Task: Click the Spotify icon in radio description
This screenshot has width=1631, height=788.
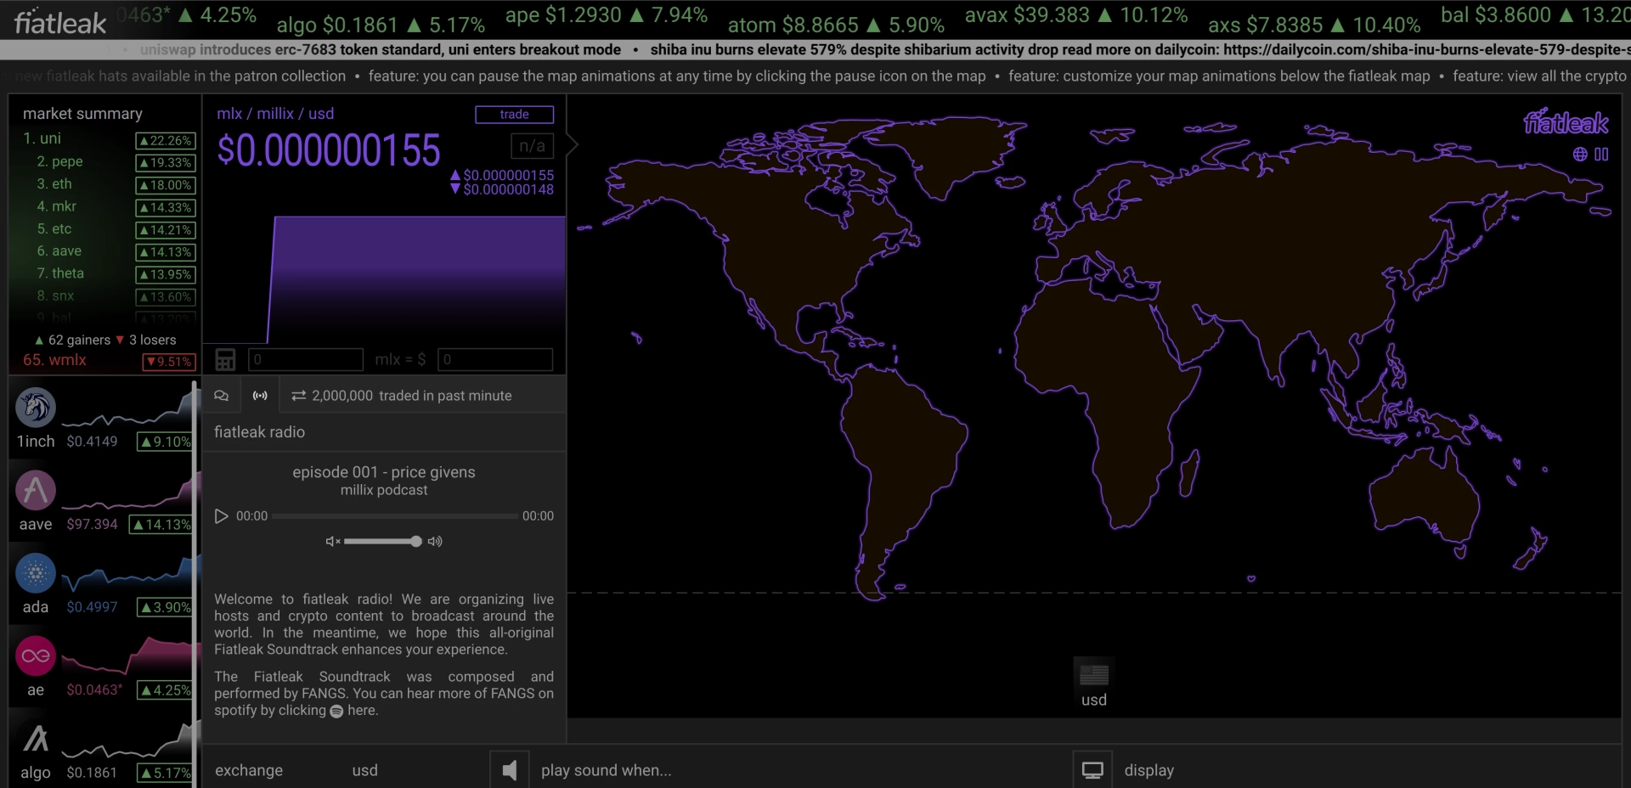Action: coord(336,712)
